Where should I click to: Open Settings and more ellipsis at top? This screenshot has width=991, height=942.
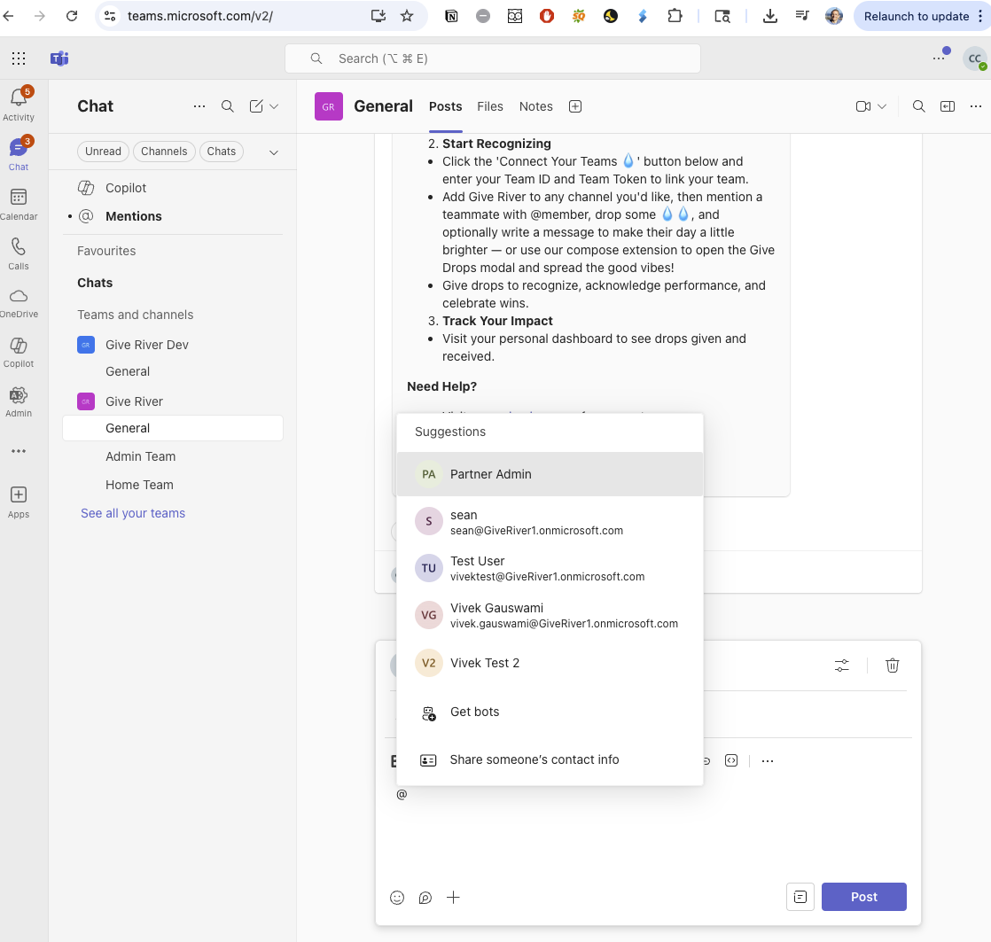point(939,58)
